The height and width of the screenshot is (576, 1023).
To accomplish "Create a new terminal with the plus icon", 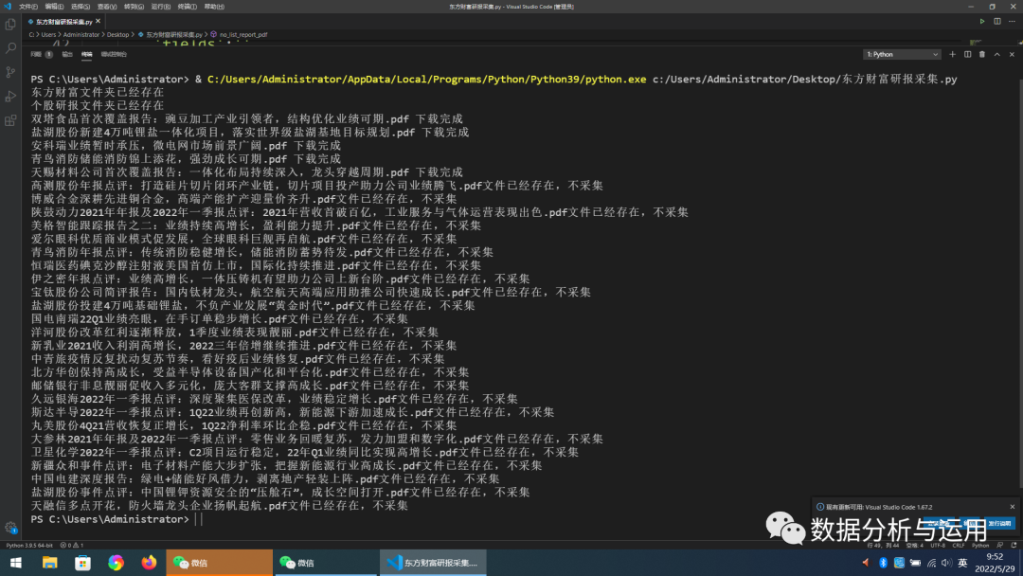I will [952, 54].
